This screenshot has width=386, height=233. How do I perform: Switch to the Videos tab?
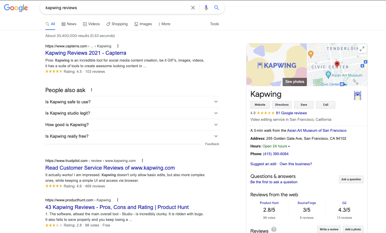[x=91, y=24]
